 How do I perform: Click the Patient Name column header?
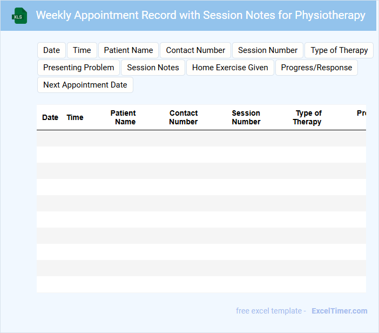click(124, 117)
